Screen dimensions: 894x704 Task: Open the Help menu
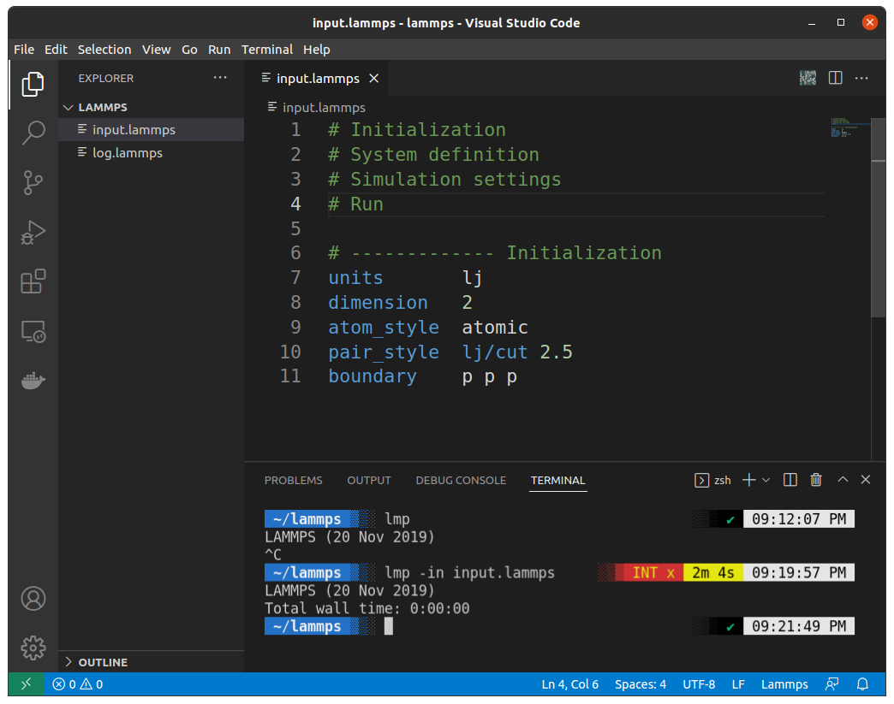pos(317,50)
